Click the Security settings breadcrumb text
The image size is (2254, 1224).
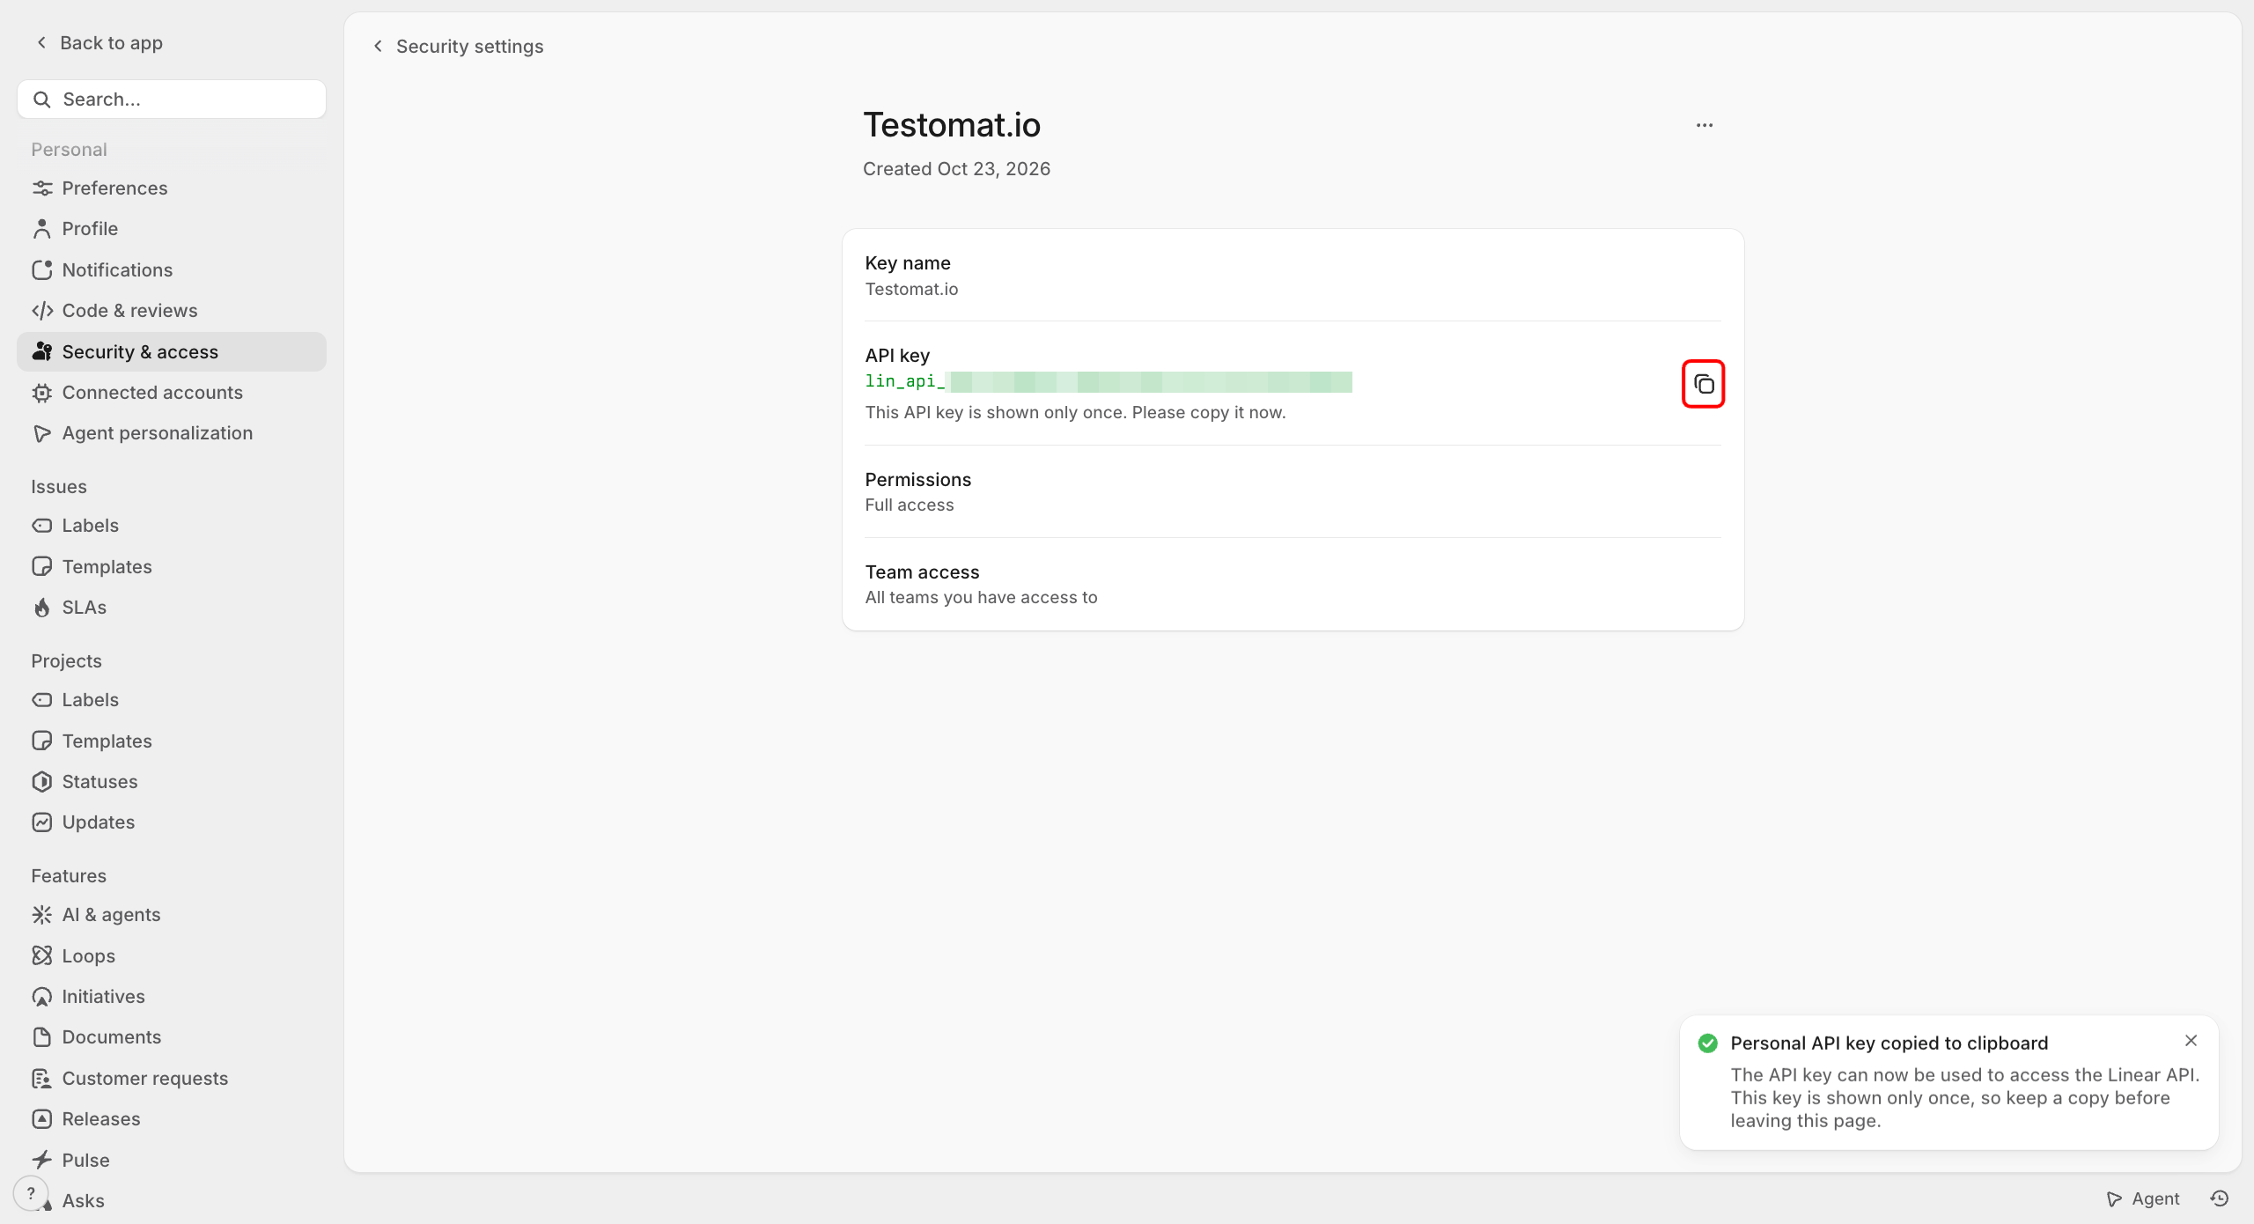(469, 46)
